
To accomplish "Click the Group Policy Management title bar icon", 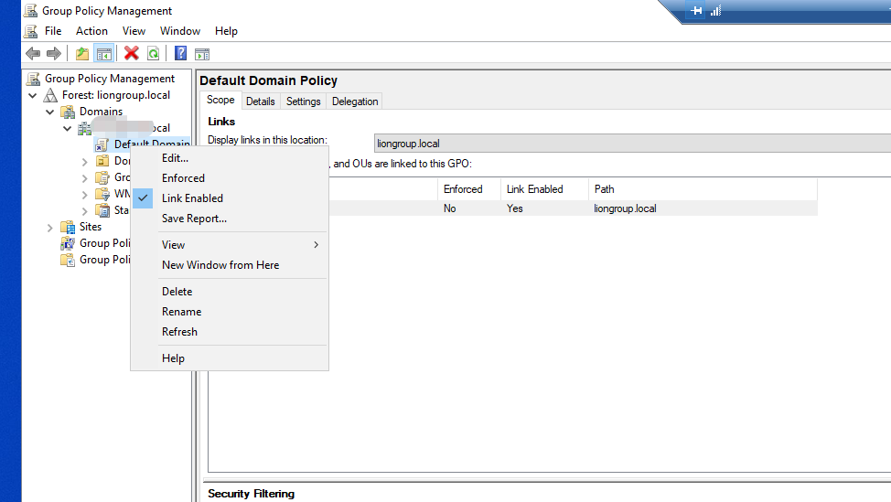I will point(31,10).
